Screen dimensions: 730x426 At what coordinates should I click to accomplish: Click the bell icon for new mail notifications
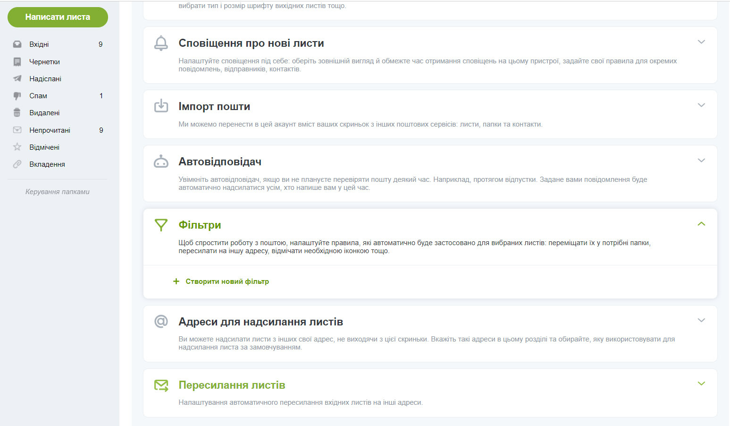click(161, 43)
